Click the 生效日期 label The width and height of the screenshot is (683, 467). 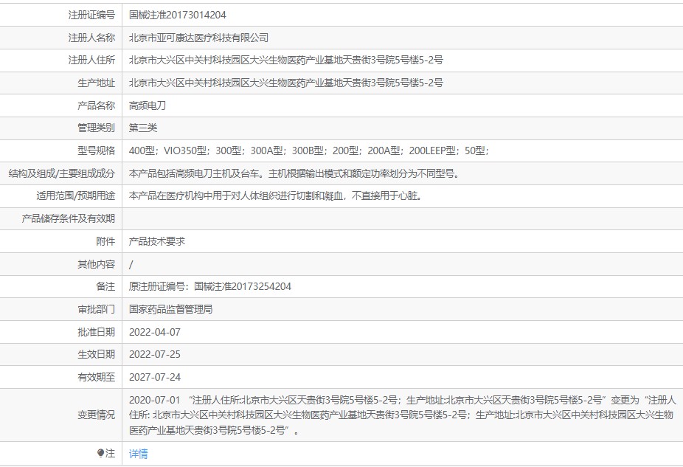tap(97, 355)
